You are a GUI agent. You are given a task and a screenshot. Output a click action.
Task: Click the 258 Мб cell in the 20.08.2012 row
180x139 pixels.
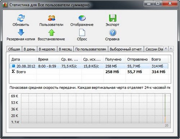point(111,66)
